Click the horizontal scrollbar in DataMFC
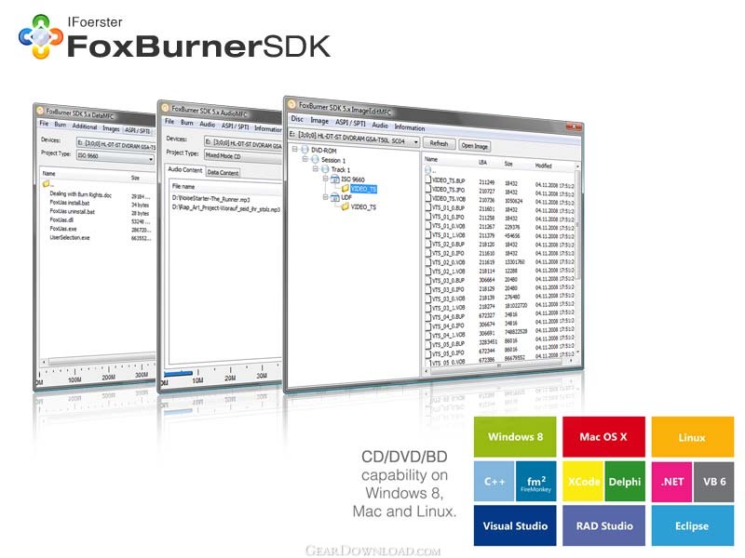 click(100, 359)
